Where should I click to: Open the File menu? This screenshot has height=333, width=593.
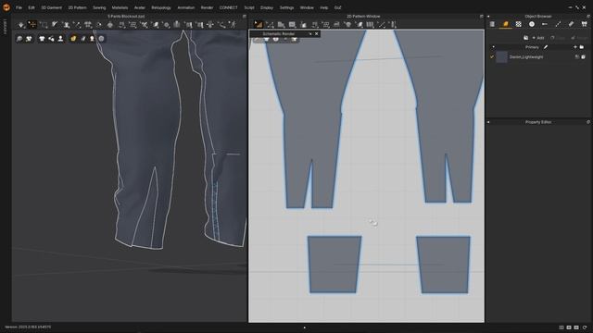(19, 7)
